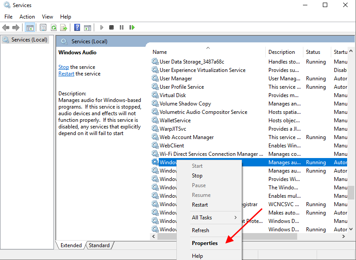Screen dimensions: 356x260
Task: Click gear icon of User Manager service
Action: coord(155,79)
